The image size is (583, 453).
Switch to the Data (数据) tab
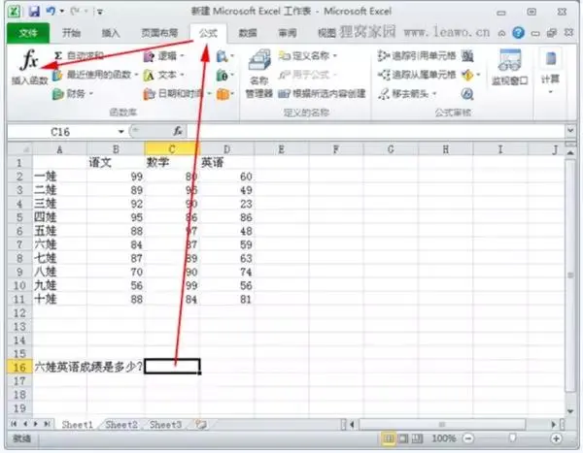(248, 33)
